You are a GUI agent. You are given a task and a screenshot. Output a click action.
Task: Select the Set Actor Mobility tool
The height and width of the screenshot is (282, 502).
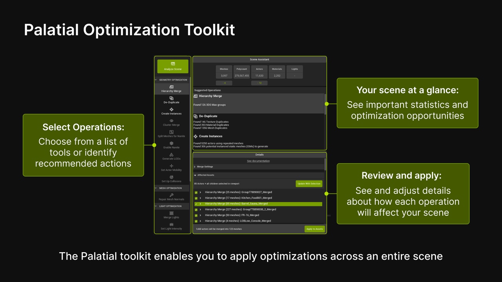coord(171,168)
